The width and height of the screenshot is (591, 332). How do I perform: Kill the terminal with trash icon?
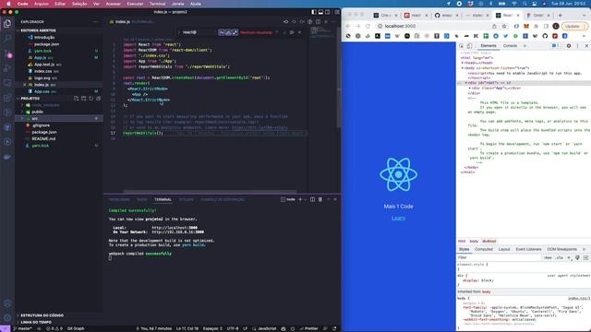[x=320, y=199]
